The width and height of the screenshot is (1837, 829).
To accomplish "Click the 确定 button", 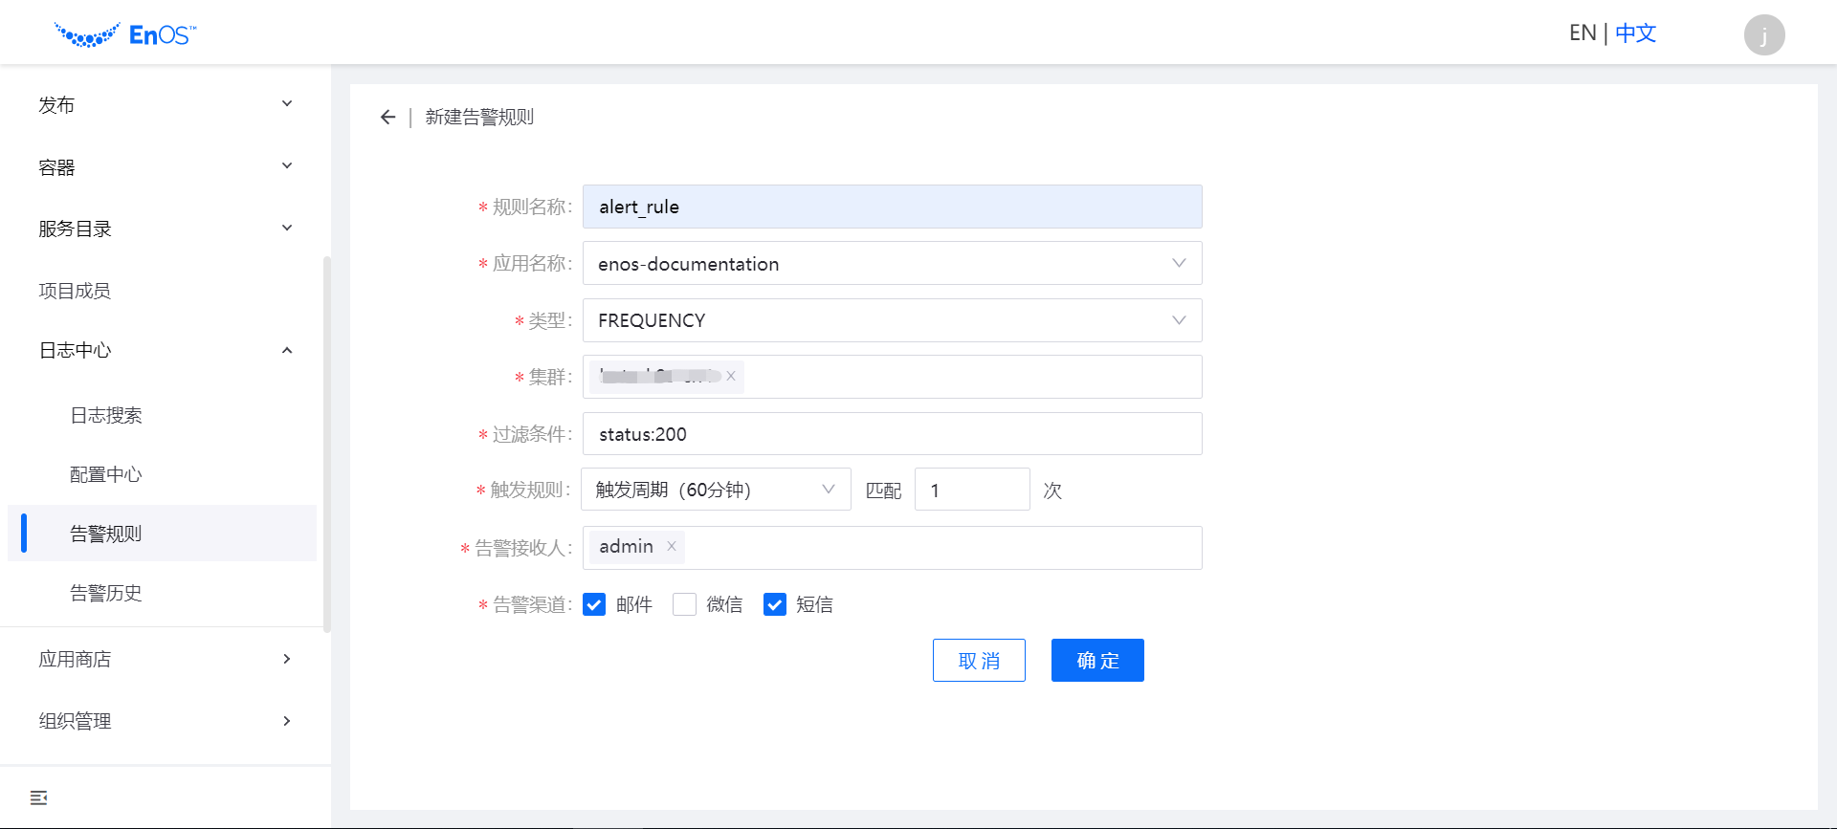I will 1097,660.
